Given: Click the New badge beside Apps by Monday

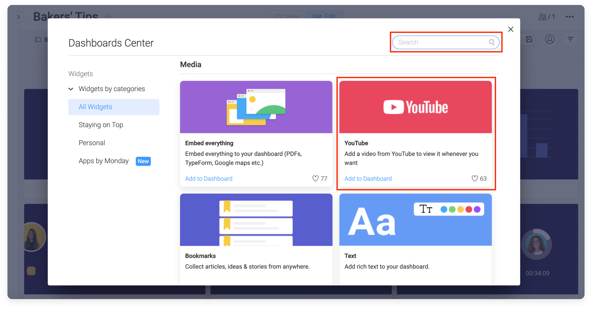Looking at the screenshot, I should (x=143, y=161).
